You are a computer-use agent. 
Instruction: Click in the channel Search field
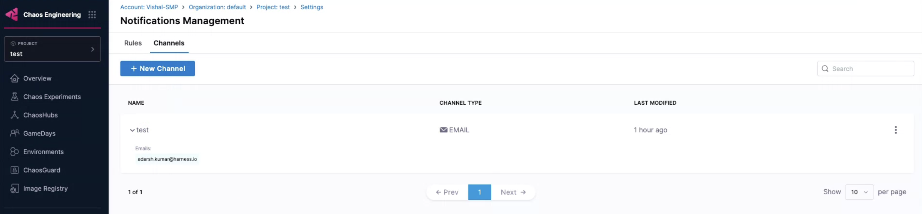pos(869,69)
